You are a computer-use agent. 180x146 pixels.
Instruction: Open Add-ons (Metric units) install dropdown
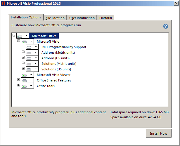[32, 53]
